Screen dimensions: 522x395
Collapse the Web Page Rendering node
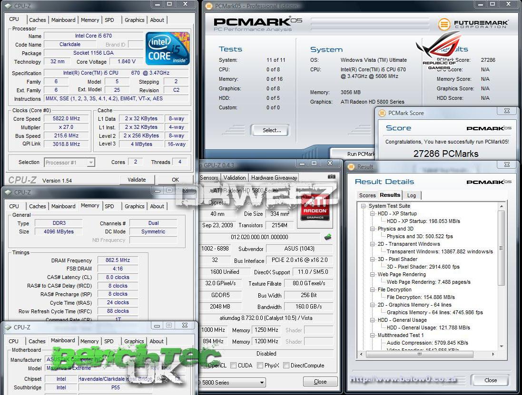coord(373,274)
